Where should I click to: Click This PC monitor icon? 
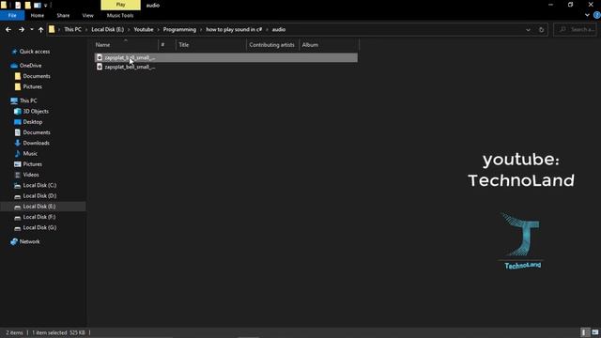point(14,100)
